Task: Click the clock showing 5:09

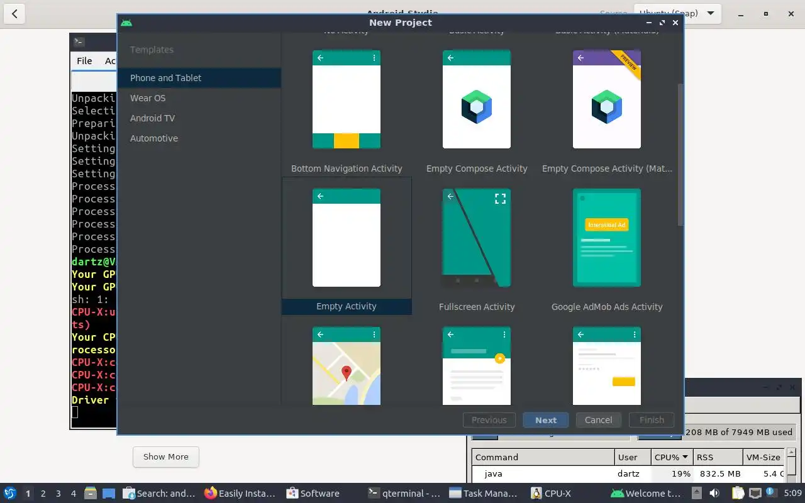Action: (x=792, y=494)
